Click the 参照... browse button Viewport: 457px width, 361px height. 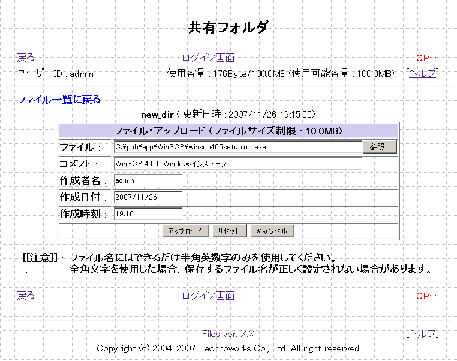(380, 147)
